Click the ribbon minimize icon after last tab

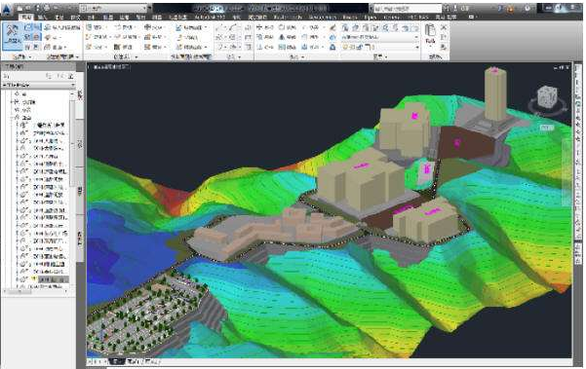coord(472,18)
